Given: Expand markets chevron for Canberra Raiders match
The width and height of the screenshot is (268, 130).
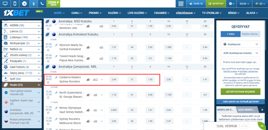Looking at the screenshot, I should point(102,79).
